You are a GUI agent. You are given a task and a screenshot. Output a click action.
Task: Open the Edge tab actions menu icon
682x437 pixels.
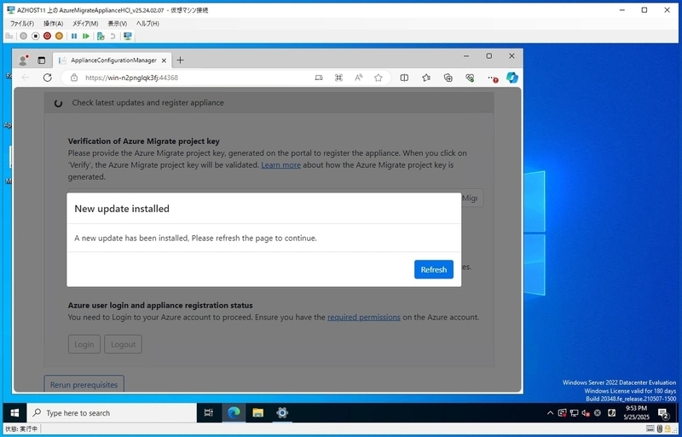pos(41,60)
